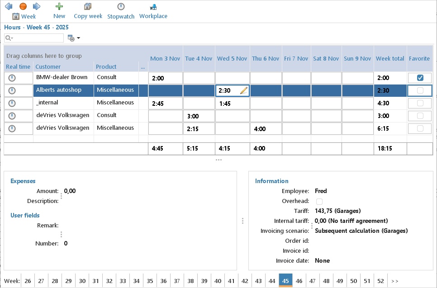Select Monday 2:00 cell for BMW-dealer Brown
The image size is (437, 288).
tap(166, 78)
